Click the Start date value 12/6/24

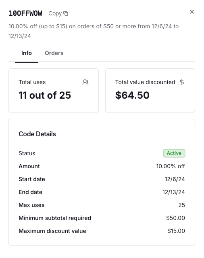(175, 179)
